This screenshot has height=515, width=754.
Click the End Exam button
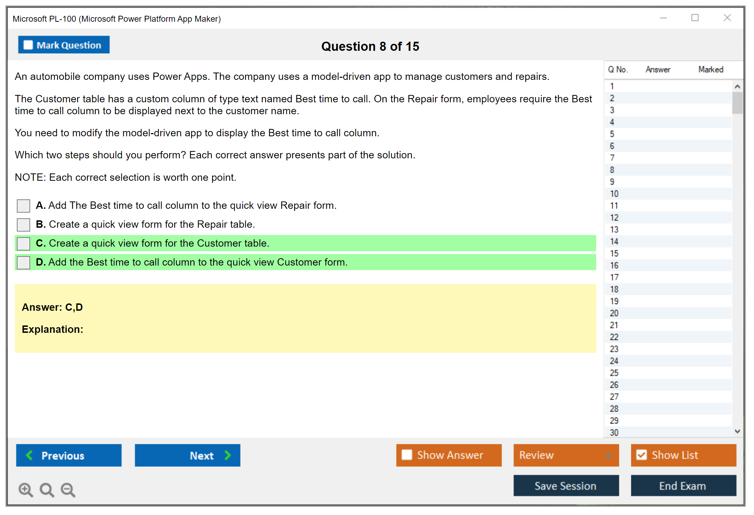tap(683, 486)
